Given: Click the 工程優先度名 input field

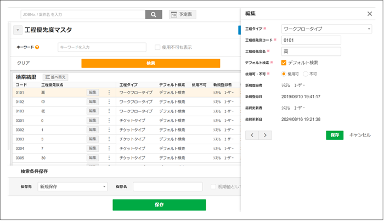Looking at the screenshot, I should pos(311,52).
